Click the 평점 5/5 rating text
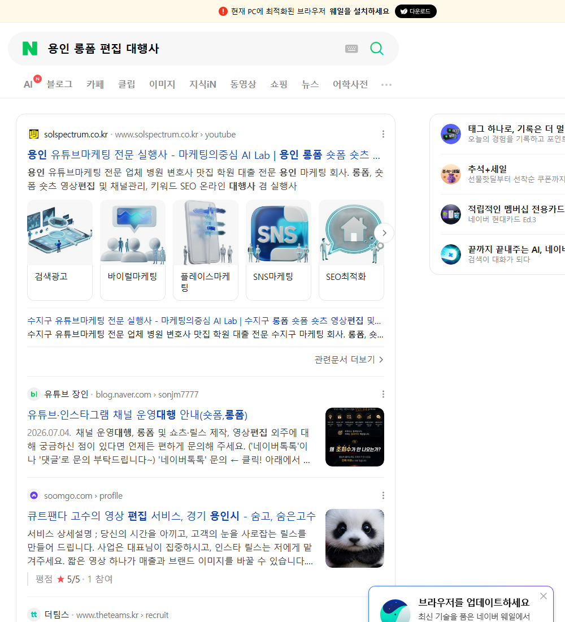The width and height of the screenshot is (565, 622). pos(74,579)
